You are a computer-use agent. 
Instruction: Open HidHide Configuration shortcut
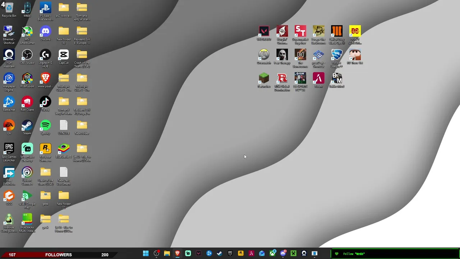tap(9, 223)
